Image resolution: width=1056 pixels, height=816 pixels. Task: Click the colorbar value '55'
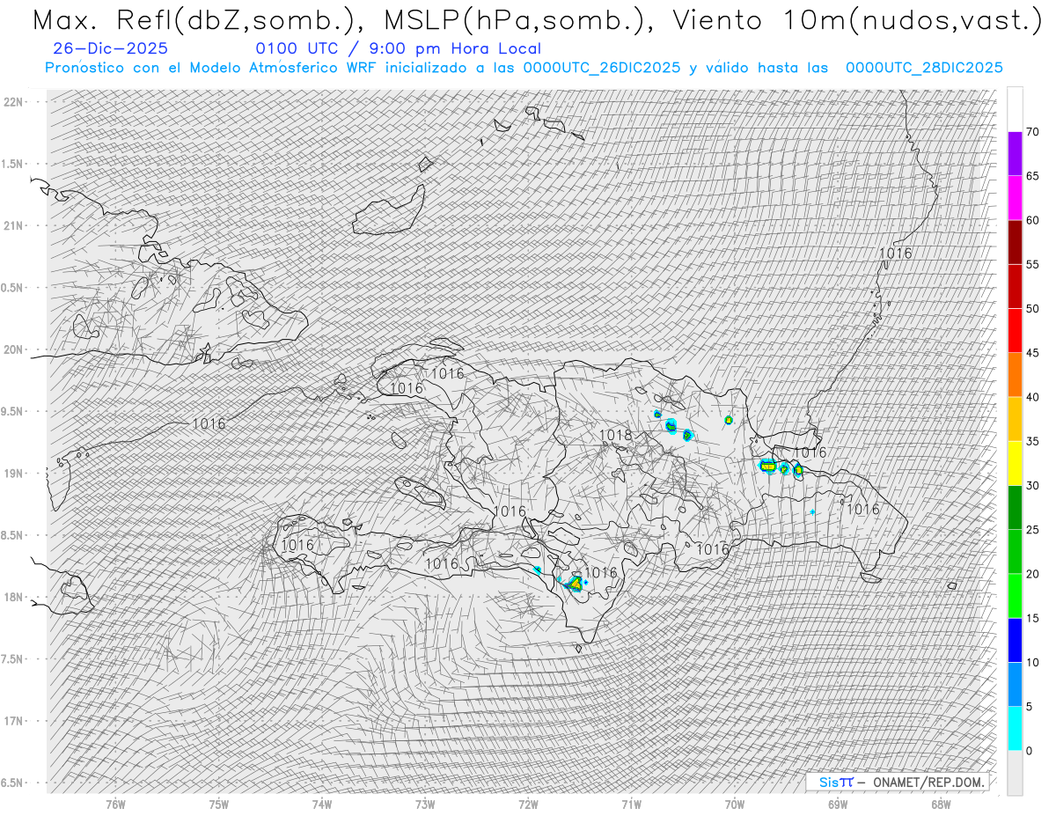click(x=1032, y=264)
